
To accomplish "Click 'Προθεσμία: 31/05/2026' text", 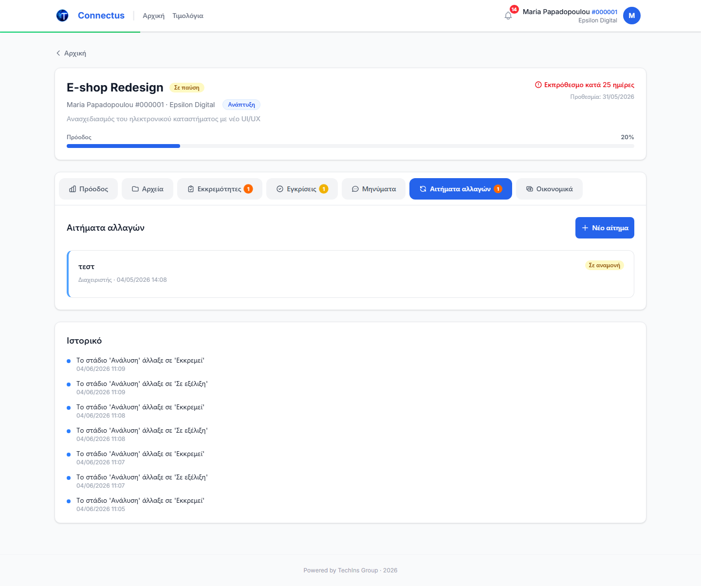I will coord(602,97).
